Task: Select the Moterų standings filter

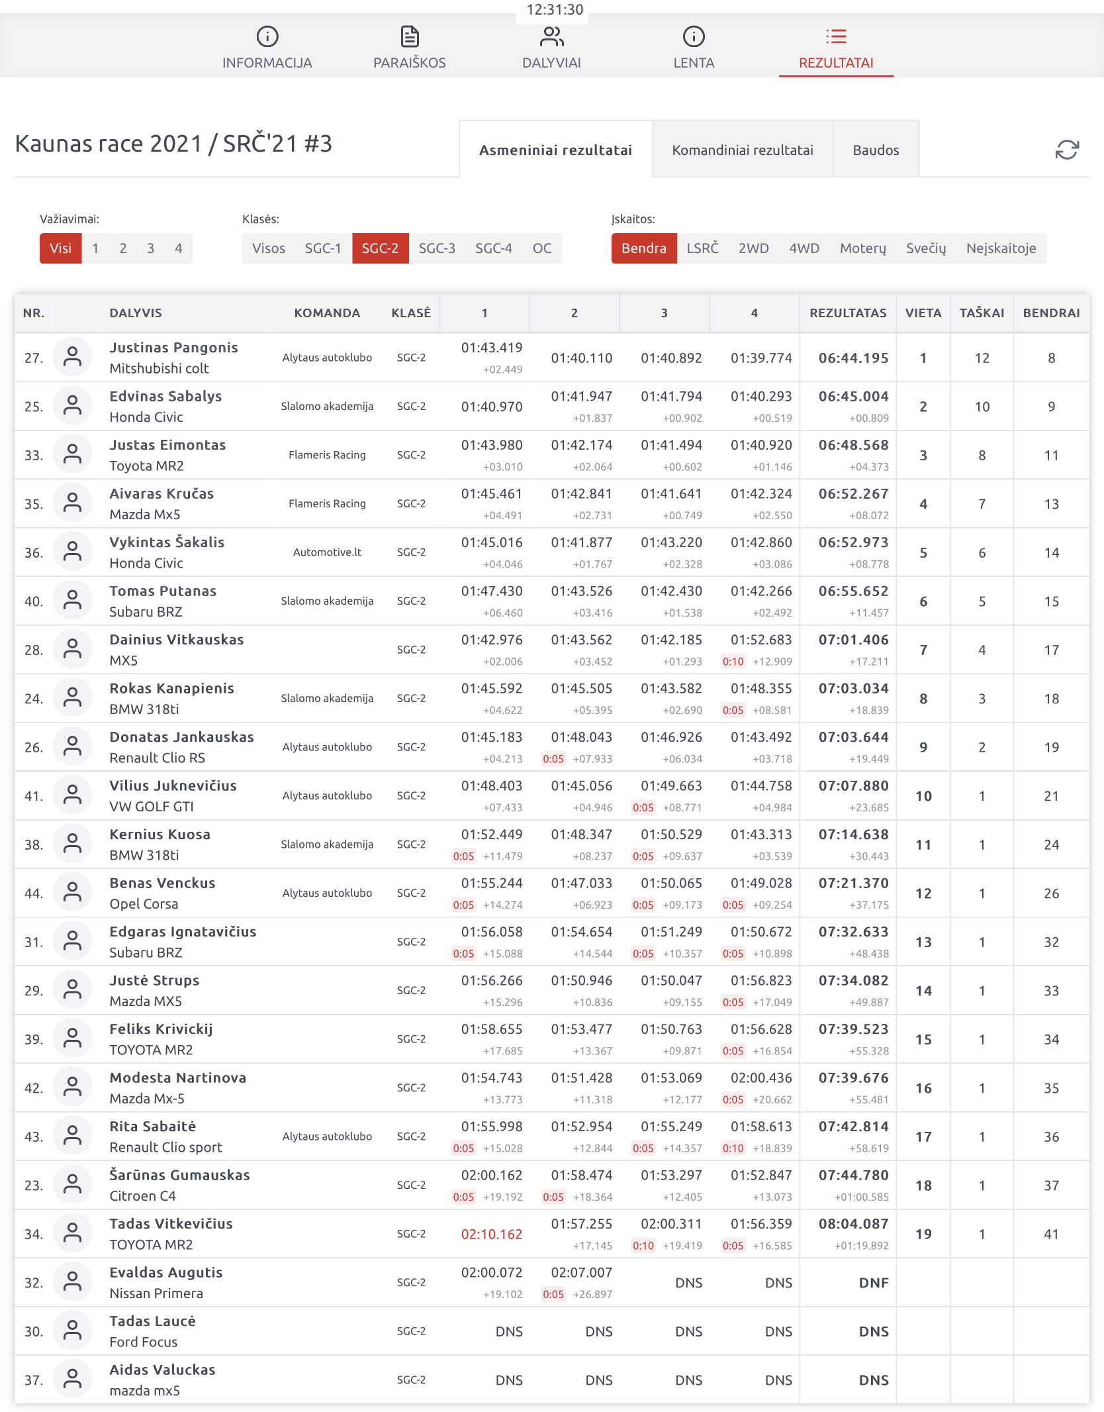Action: tap(863, 248)
